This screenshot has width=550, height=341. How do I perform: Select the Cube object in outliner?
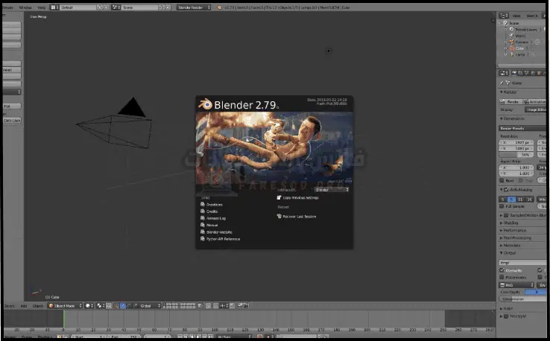(x=519, y=48)
